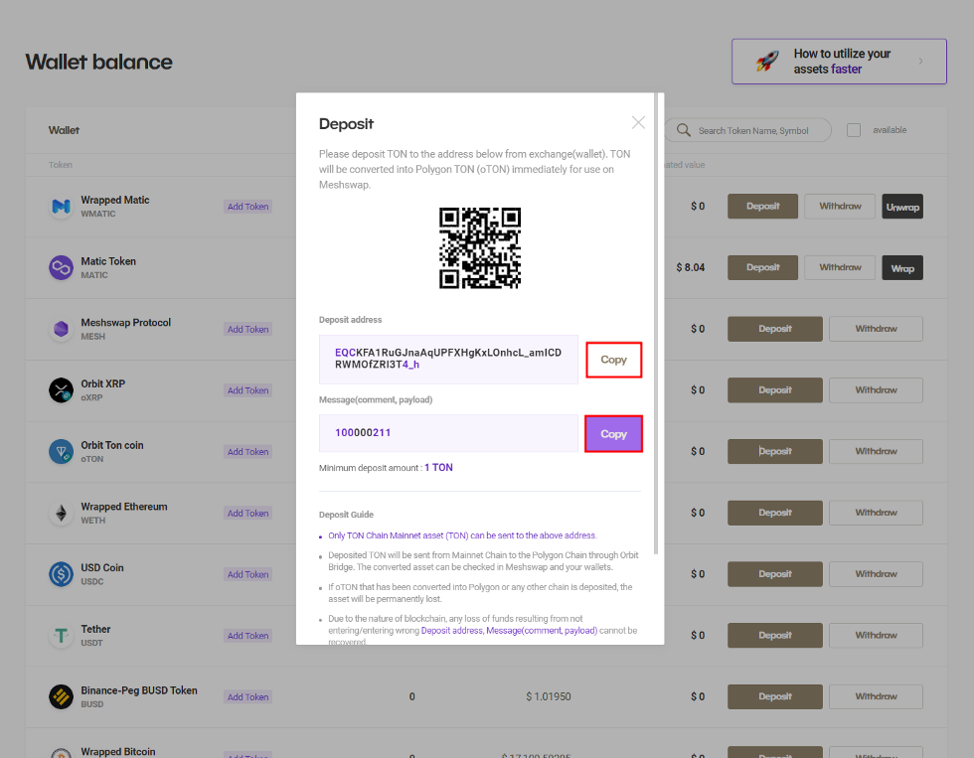Click the Wallet balance heading

coord(98,62)
